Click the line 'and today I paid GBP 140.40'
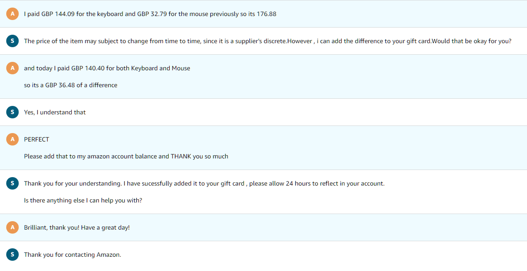 click(107, 69)
